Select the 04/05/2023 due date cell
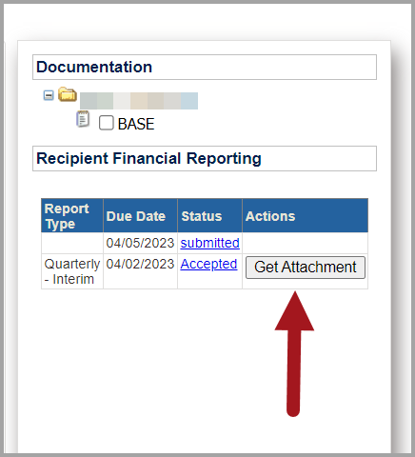This screenshot has height=457, width=415. pos(140,243)
